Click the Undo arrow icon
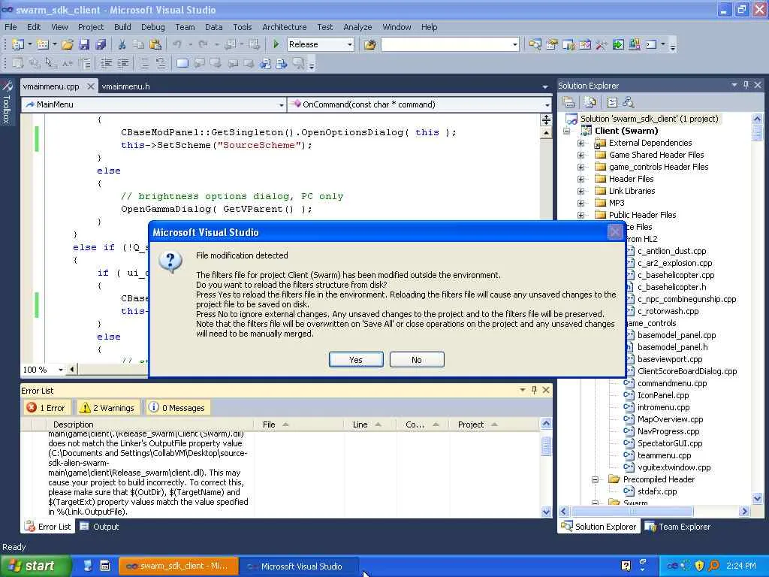Screen dimensions: 769x577 pos(177,44)
